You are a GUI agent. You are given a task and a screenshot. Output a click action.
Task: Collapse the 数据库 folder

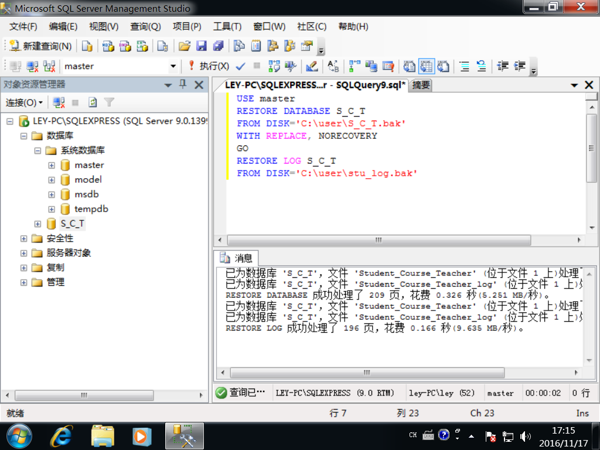tap(23, 136)
